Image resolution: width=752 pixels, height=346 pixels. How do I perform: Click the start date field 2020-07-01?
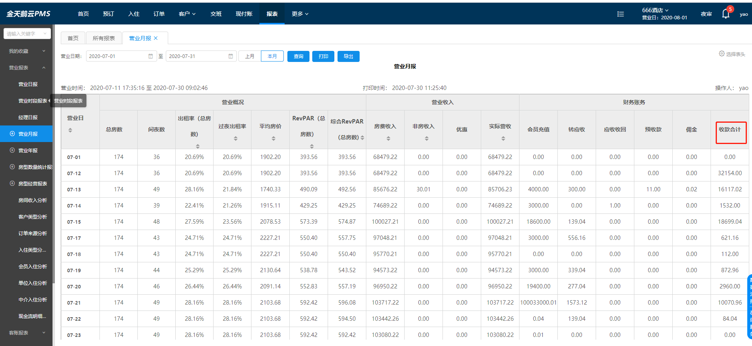(x=121, y=56)
